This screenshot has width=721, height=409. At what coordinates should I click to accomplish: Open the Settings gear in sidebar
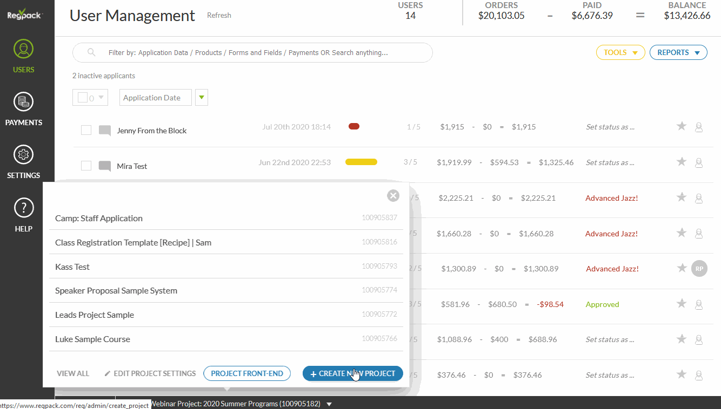[23, 161]
